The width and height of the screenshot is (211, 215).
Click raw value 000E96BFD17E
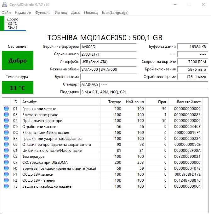[187, 174]
